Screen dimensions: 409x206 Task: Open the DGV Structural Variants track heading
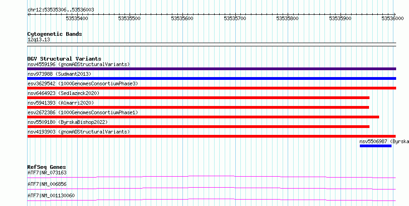point(64,59)
